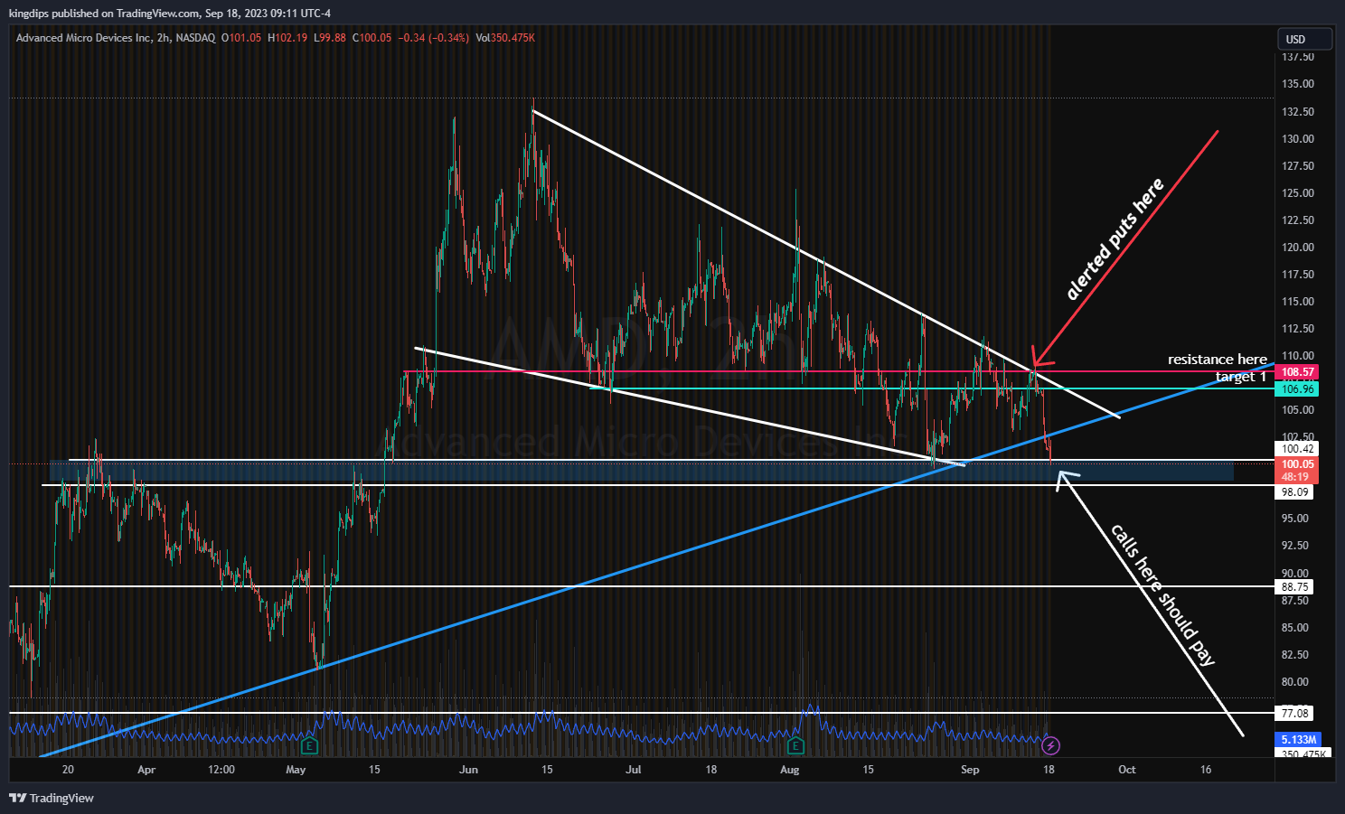Click the 120.00 price axis tick
The image size is (1345, 814).
[x=1297, y=248]
